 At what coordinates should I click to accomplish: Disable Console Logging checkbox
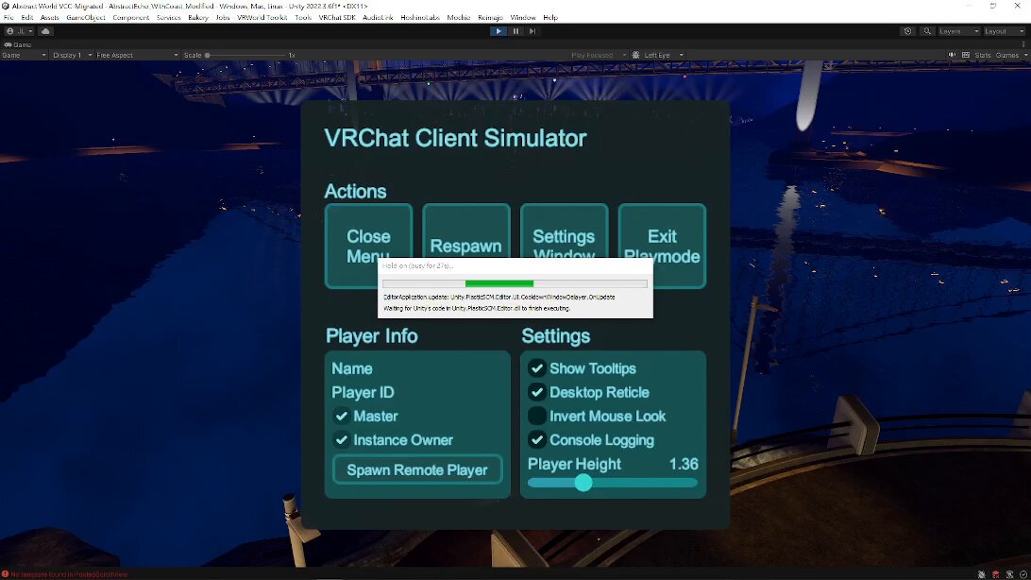(x=537, y=440)
